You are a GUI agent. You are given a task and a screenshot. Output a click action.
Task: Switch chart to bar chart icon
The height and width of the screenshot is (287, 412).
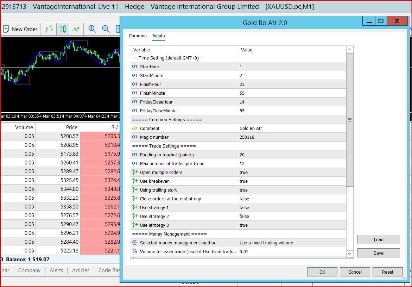[x=49, y=29]
